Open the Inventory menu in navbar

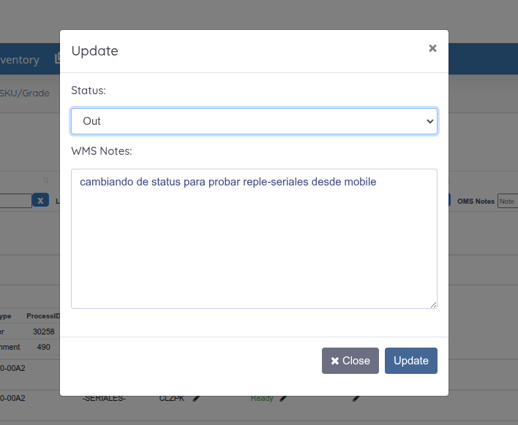point(20,60)
